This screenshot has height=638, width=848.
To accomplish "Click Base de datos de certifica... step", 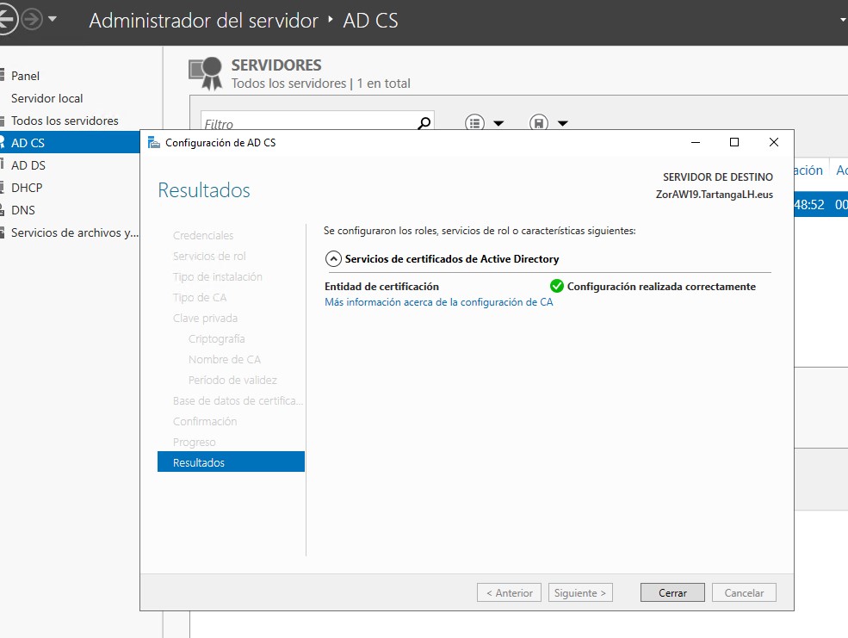I will [x=238, y=400].
